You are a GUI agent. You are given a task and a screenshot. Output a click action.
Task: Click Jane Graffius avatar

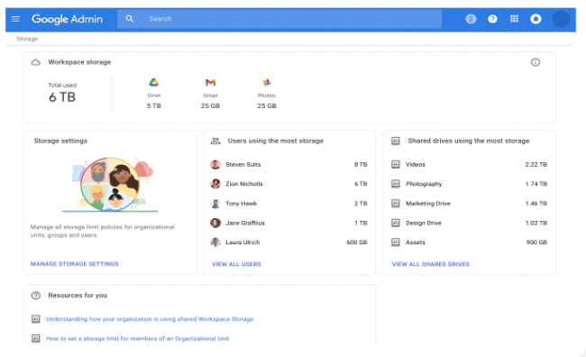coord(215,223)
